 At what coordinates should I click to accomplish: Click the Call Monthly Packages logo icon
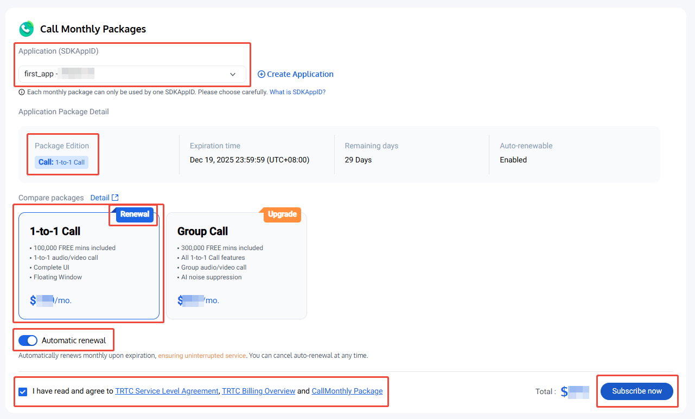26,29
